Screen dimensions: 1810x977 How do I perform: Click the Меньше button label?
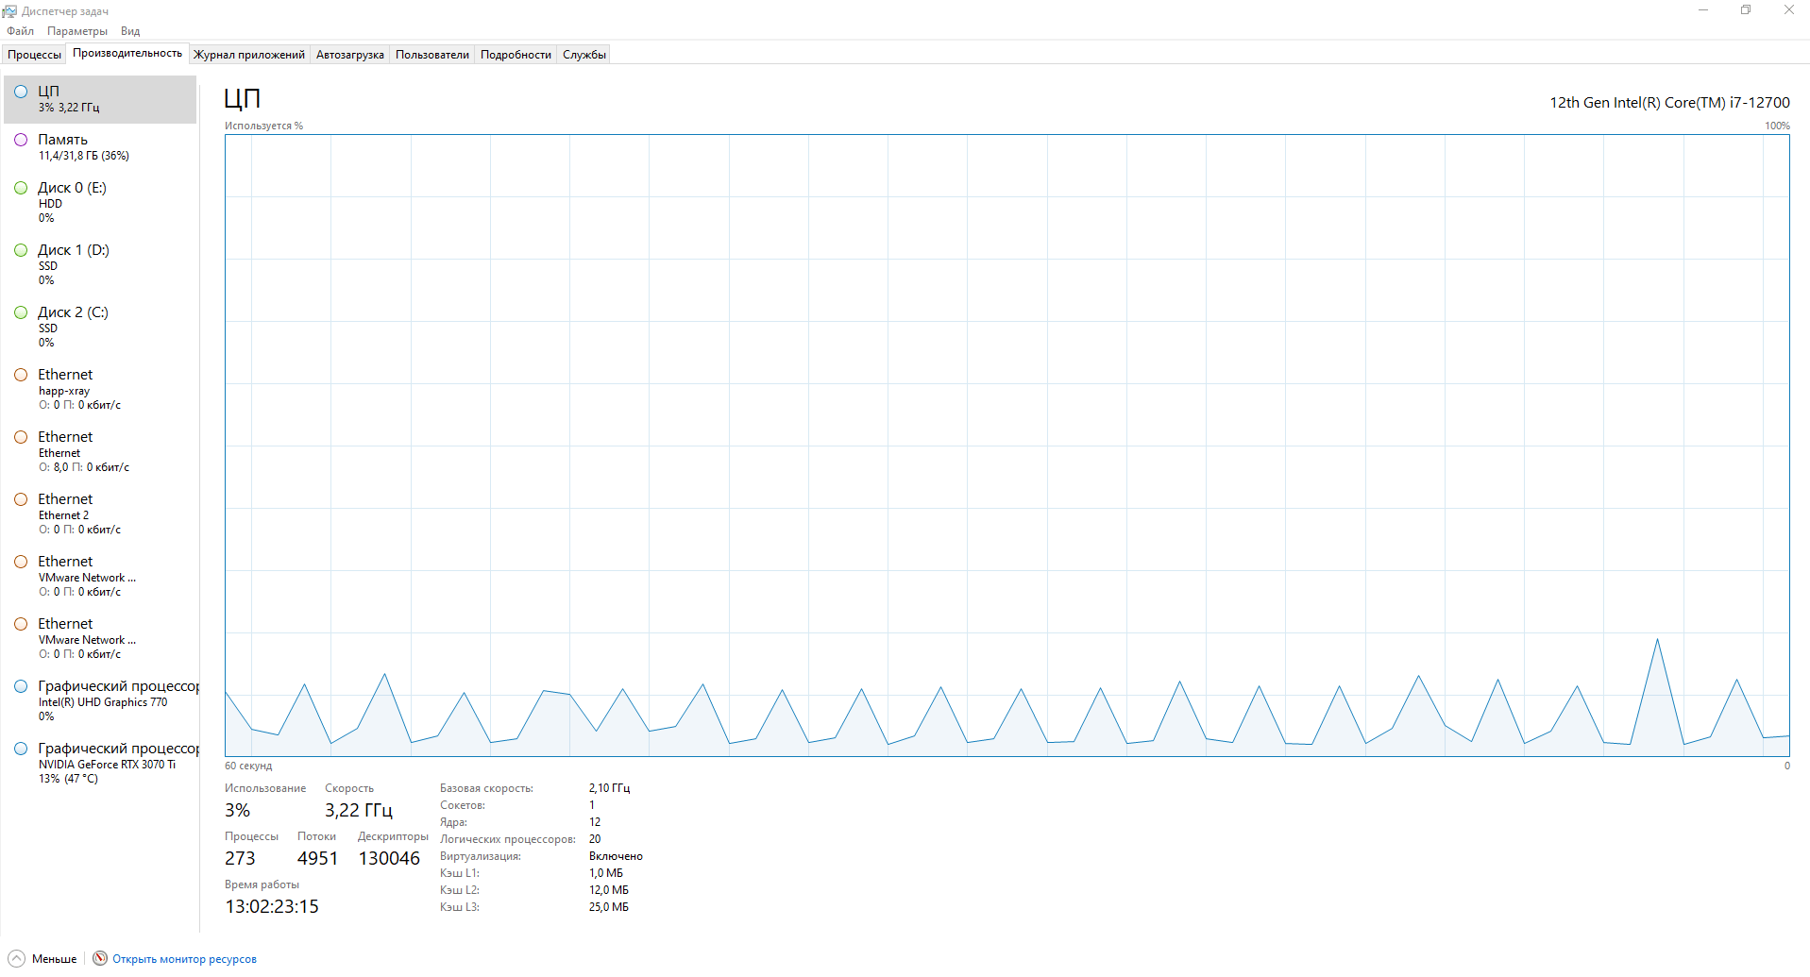tap(54, 959)
